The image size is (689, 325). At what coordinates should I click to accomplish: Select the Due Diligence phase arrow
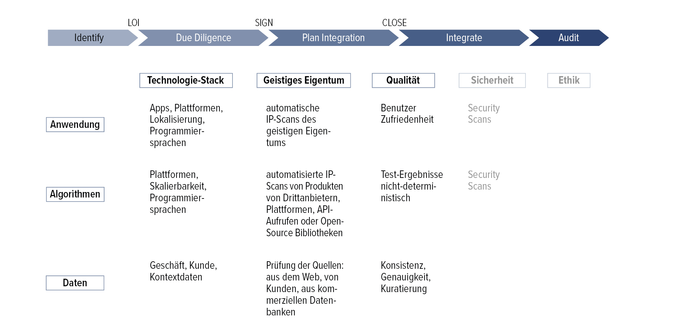pyautogui.click(x=203, y=38)
